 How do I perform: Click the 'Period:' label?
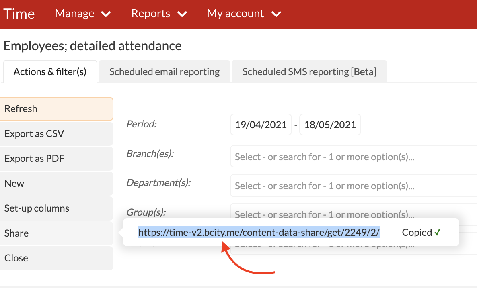(x=142, y=124)
